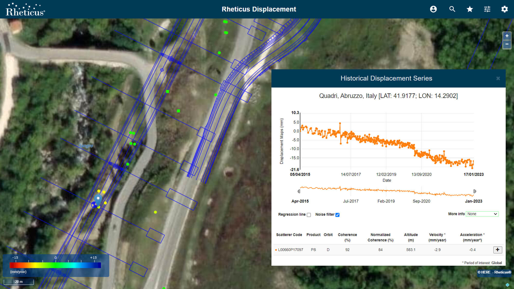Viewport: 514px width, 289px height.
Task: Zoom out the map with minus button
Action: click(507, 44)
